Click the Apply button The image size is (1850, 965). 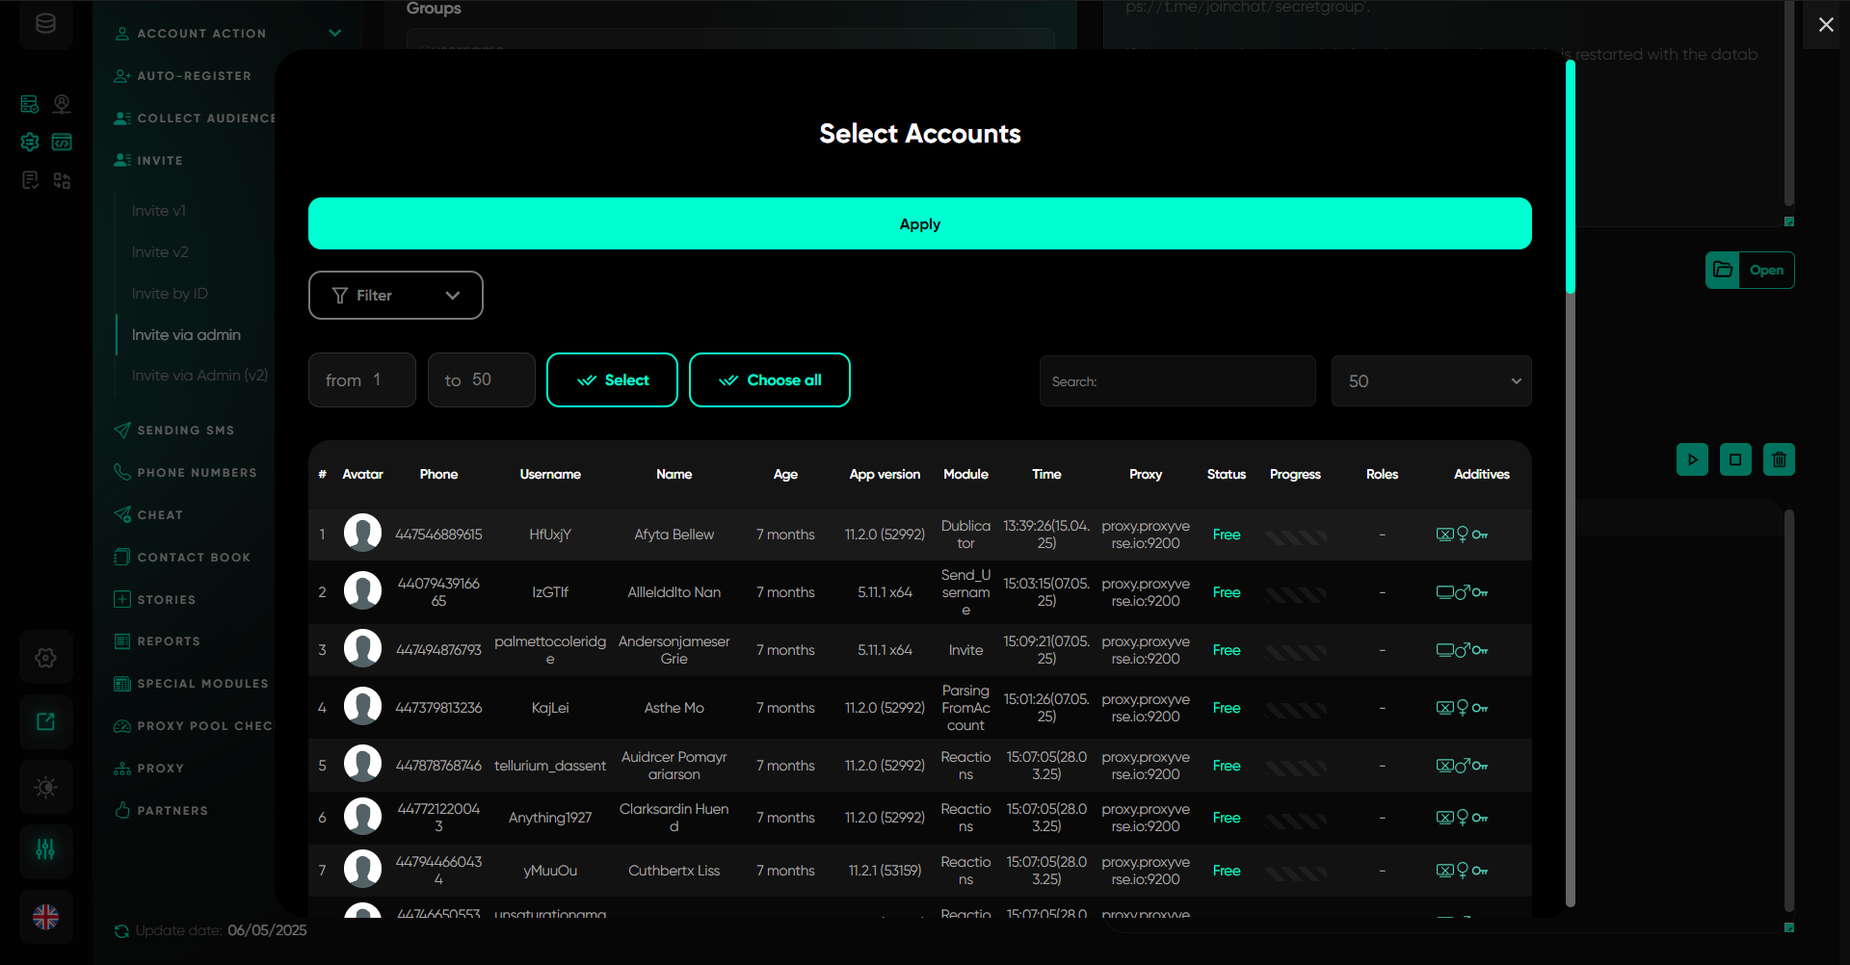919,223
